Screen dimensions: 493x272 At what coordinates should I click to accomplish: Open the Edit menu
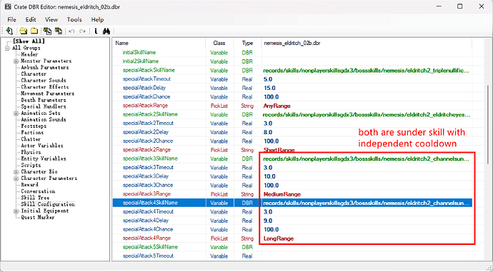31,19
